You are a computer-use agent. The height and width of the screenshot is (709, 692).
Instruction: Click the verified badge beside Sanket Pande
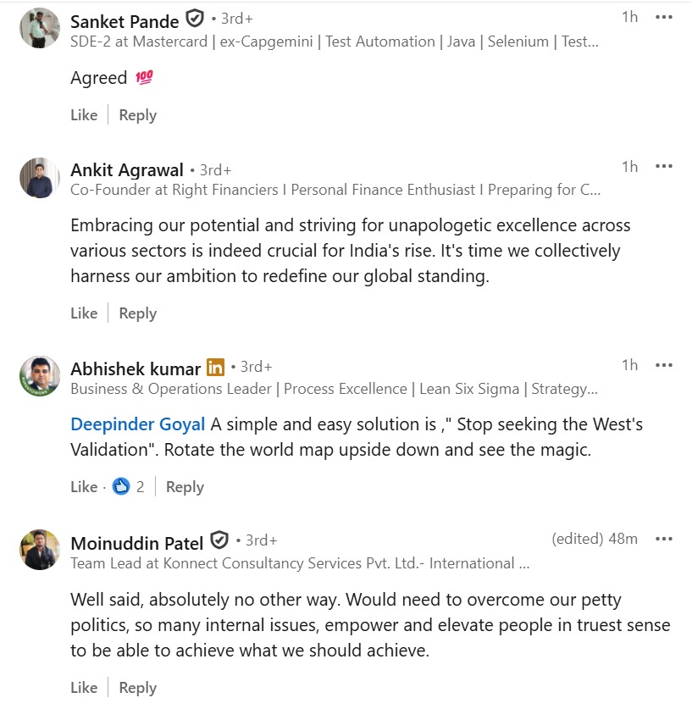point(195,18)
